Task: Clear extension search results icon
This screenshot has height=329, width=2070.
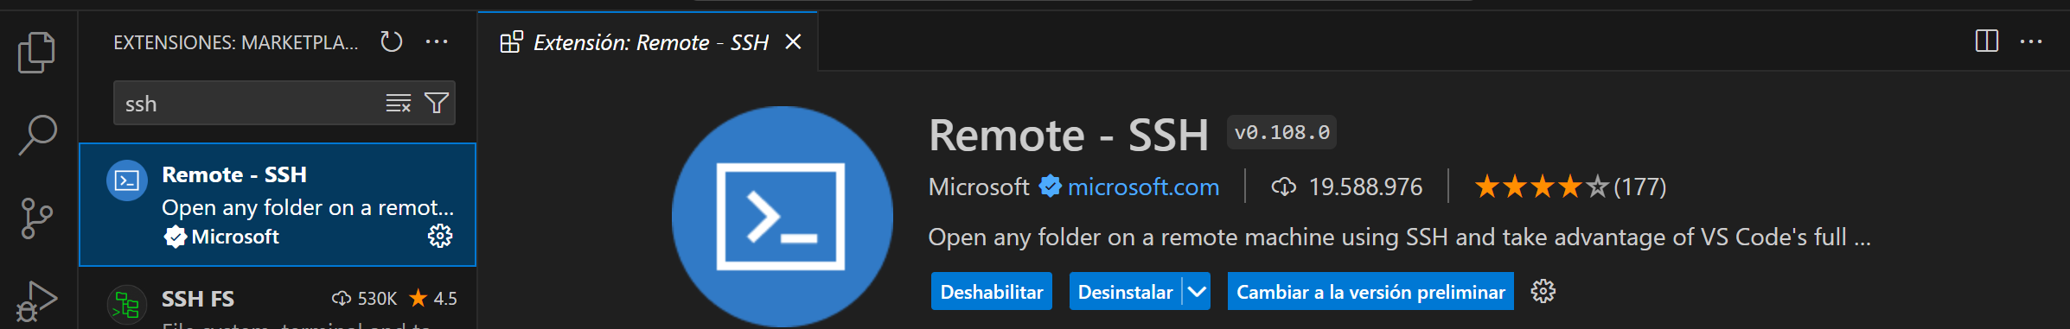Action: 398,104
